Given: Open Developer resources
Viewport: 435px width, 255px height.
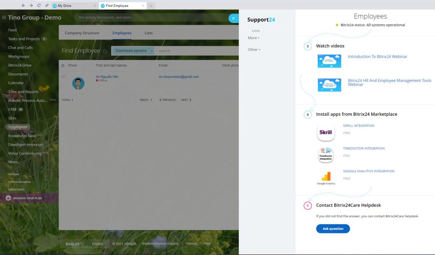Looking at the screenshot, I should (26, 145).
